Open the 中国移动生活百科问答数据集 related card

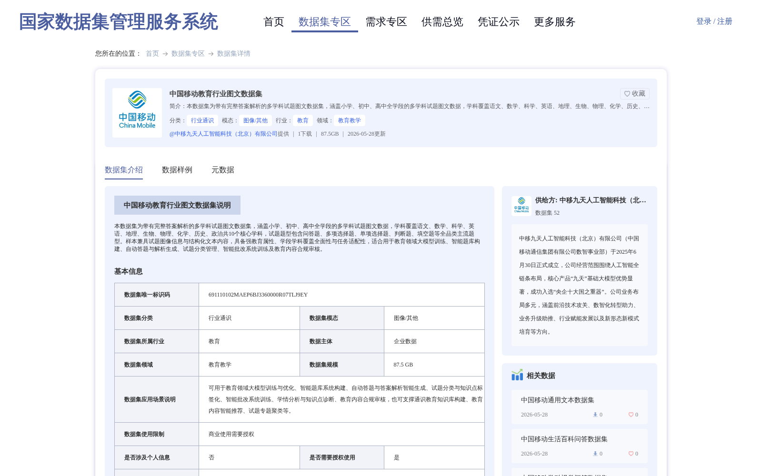coord(580,446)
